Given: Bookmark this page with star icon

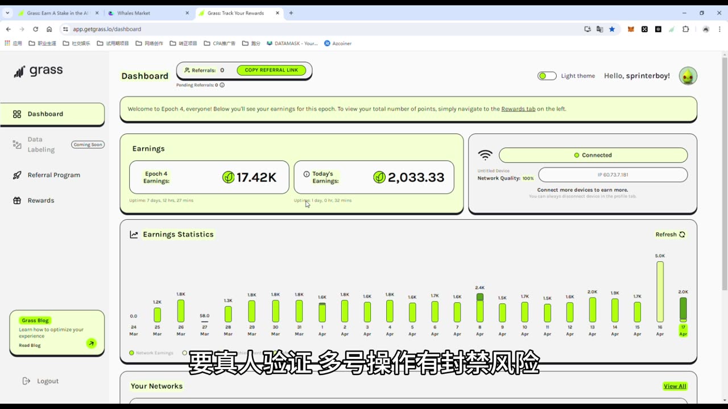Looking at the screenshot, I should [612, 29].
